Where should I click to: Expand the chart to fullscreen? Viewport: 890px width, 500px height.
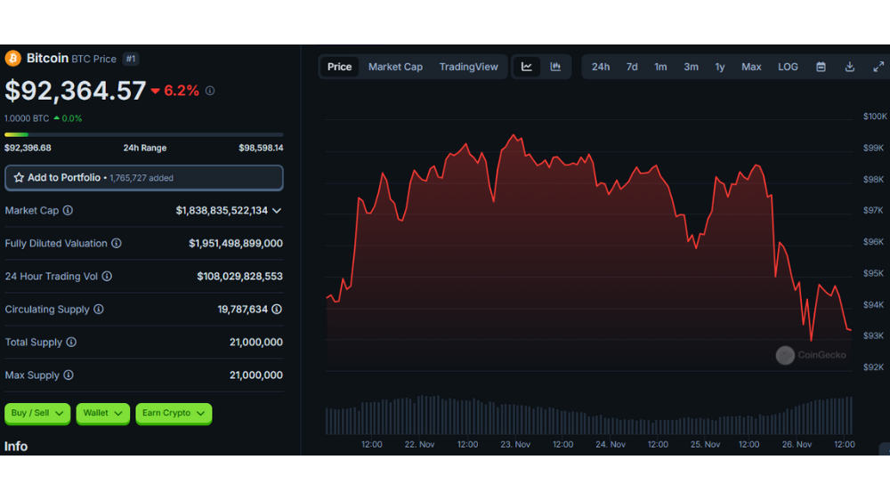pyautogui.click(x=878, y=67)
